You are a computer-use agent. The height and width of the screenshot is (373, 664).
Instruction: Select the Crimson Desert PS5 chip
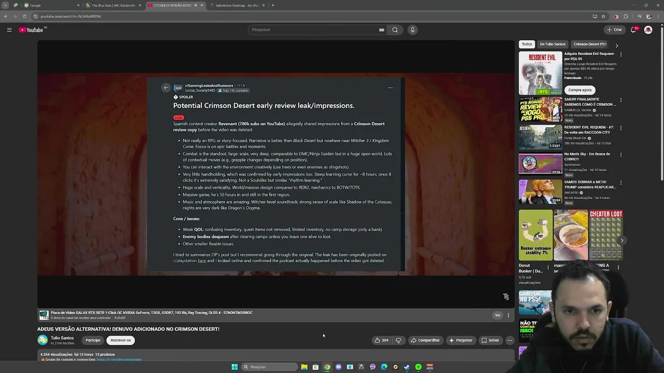point(590,44)
